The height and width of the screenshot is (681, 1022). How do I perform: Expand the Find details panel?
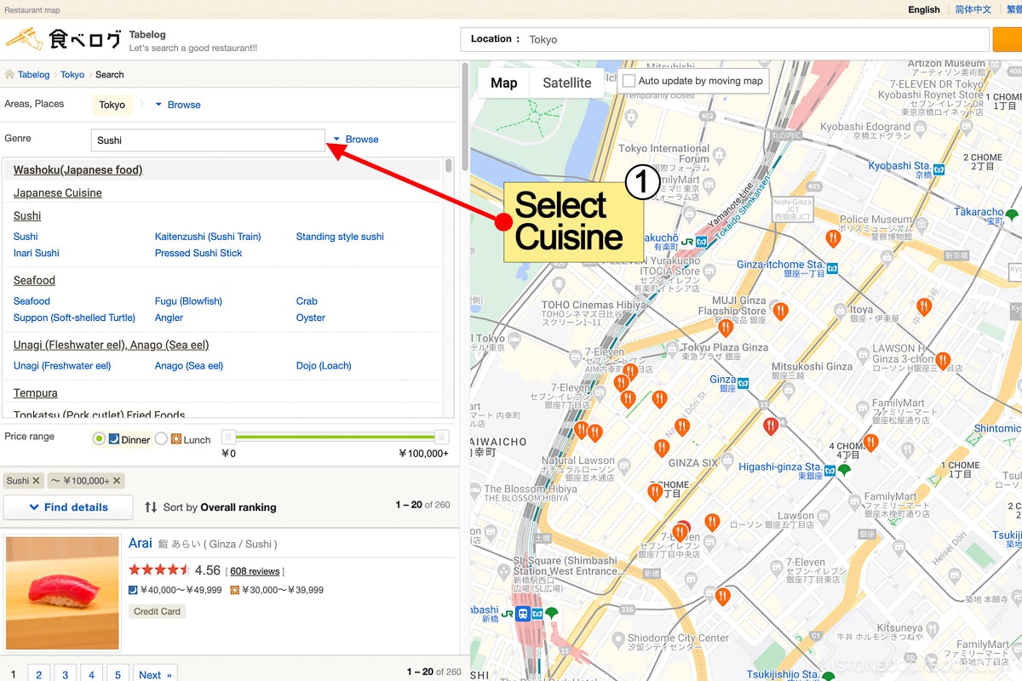point(68,507)
